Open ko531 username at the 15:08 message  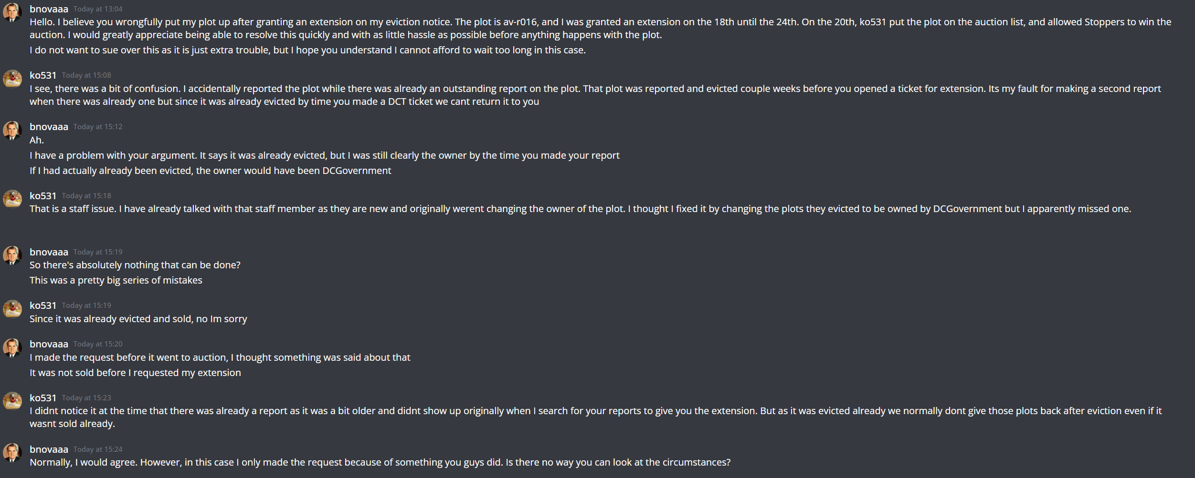pos(43,75)
